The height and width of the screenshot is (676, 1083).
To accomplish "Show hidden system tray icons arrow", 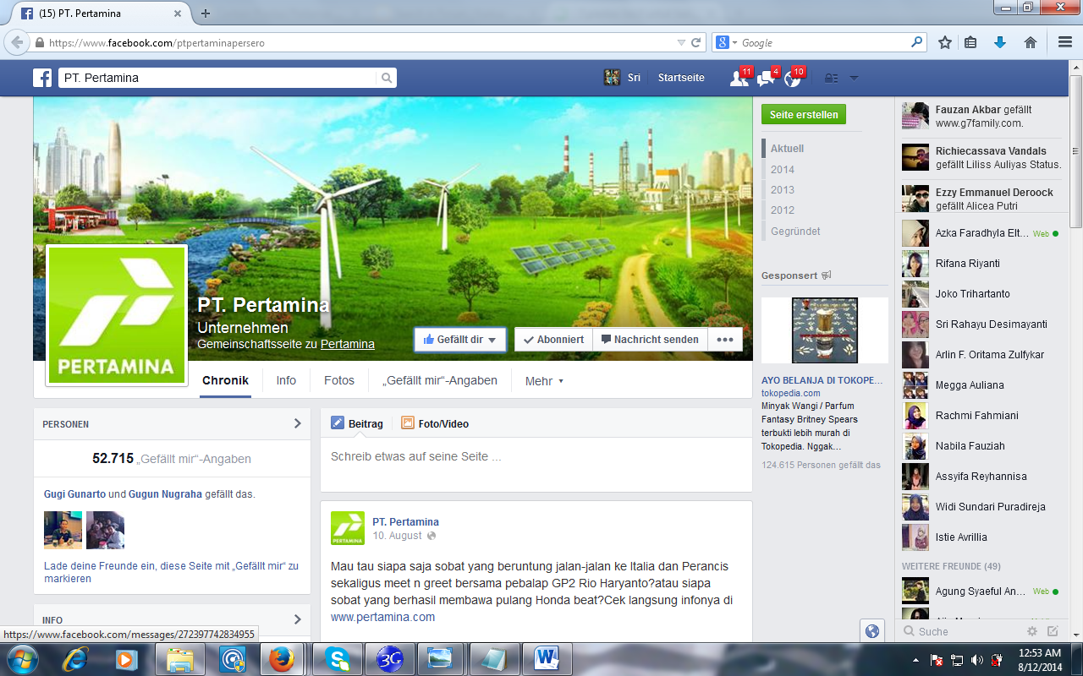I will (x=916, y=659).
